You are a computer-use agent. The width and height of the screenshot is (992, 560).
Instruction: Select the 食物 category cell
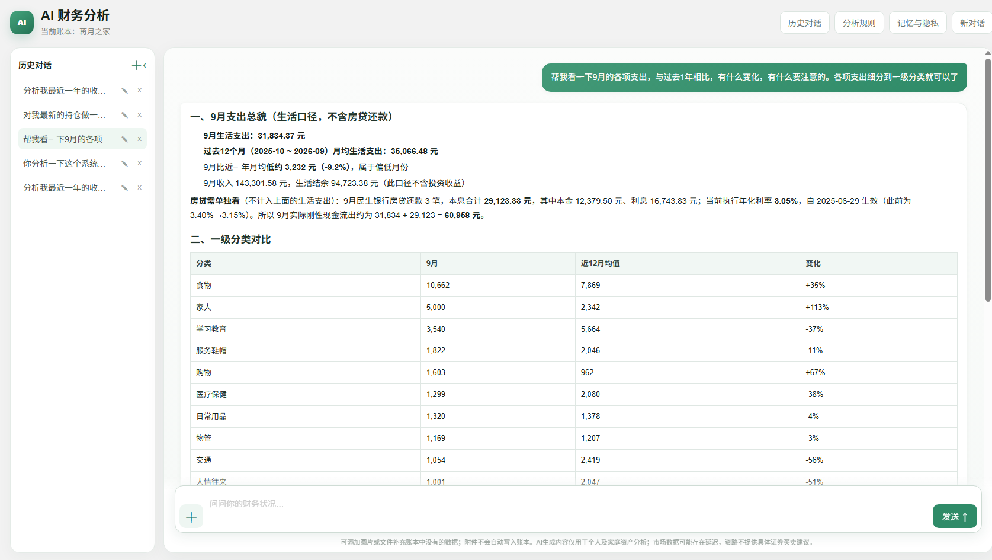click(305, 286)
